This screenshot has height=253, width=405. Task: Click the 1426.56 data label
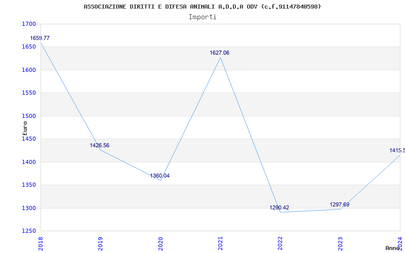point(99,145)
